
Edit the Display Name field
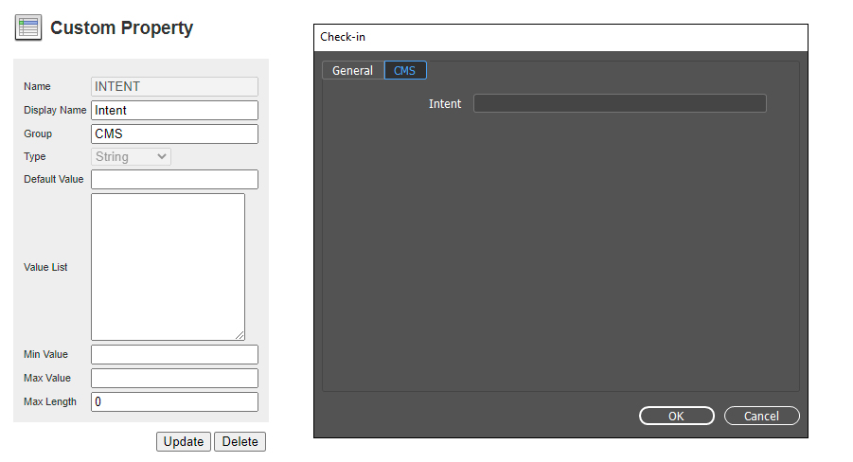pos(174,111)
